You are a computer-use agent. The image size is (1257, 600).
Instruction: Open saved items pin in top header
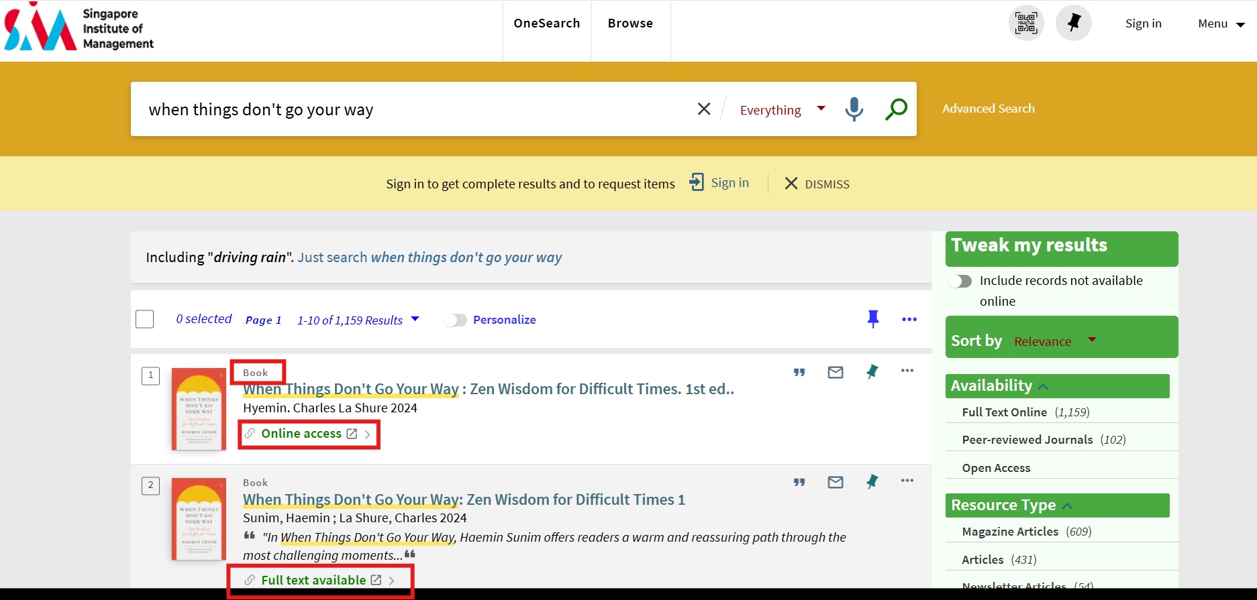pyautogui.click(x=1074, y=23)
